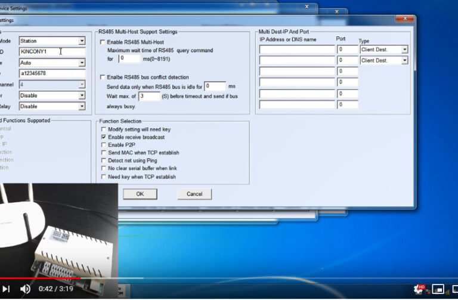Click RS485 maximum wait time ms field
Image resolution: width=458 pixels, height=300 pixels.
coord(129,58)
